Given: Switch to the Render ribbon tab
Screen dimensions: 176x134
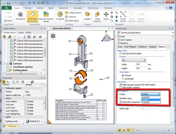Looking at the screenshot, I should [x=28, y=8].
